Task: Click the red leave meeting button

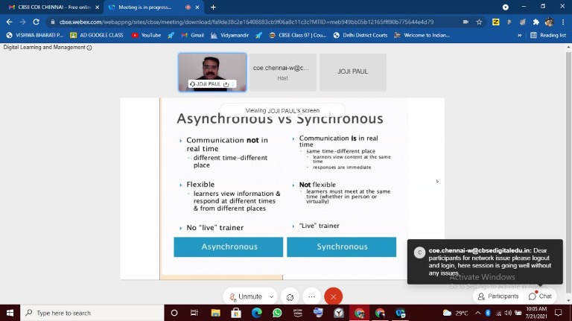Action: click(333, 296)
